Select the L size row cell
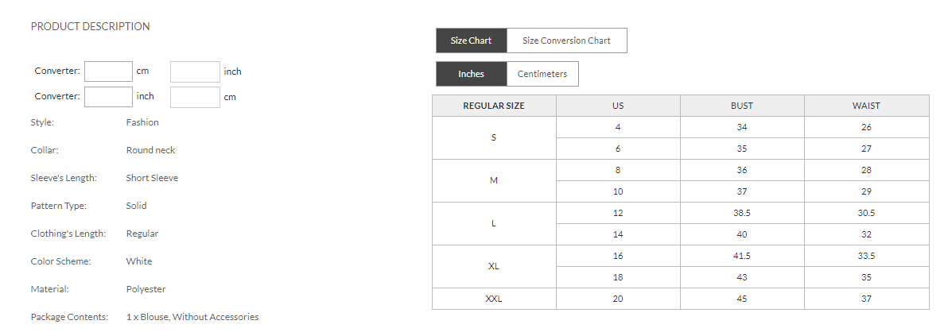 point(494,223)
